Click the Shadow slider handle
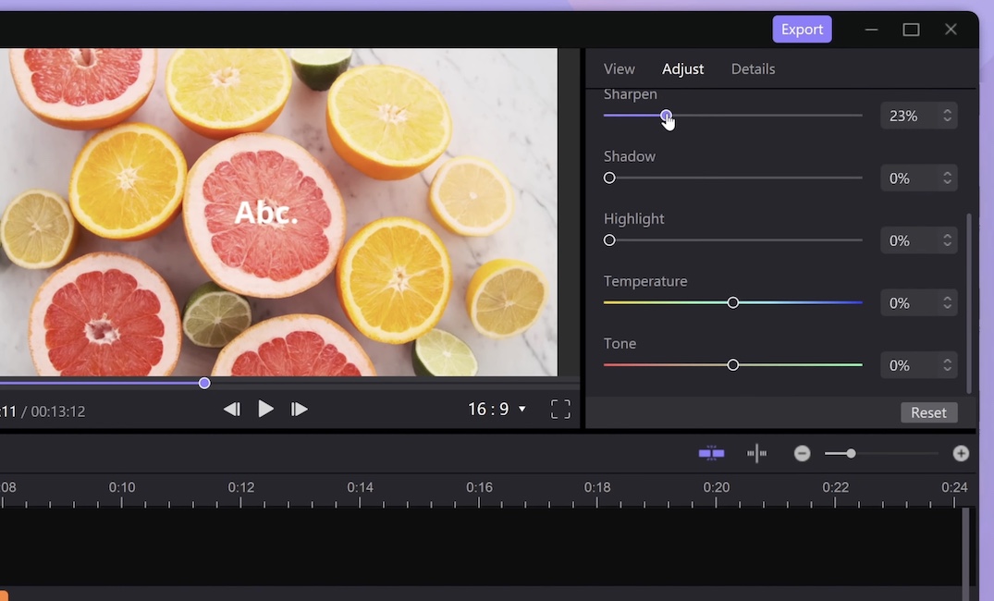994x601 pixels. point(609,178)
